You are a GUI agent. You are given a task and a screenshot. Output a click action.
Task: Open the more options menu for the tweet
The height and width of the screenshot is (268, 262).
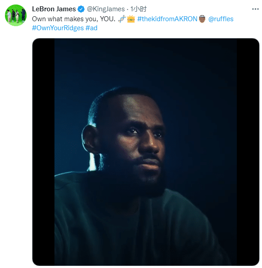[255, 9]
